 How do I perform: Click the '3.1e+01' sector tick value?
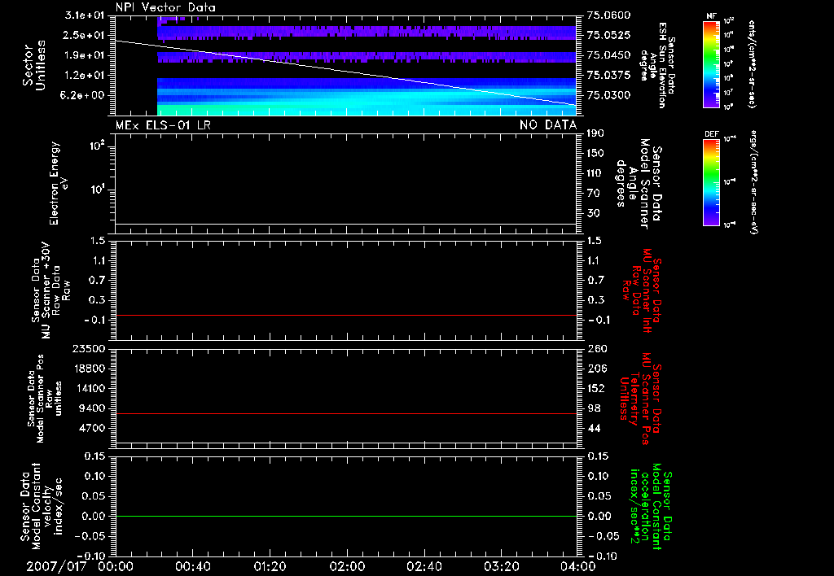coord(84,15)
